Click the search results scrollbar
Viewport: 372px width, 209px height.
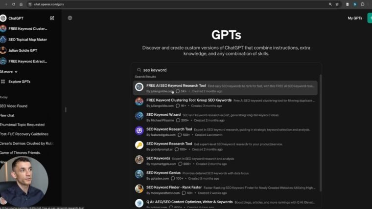[321, 133]
